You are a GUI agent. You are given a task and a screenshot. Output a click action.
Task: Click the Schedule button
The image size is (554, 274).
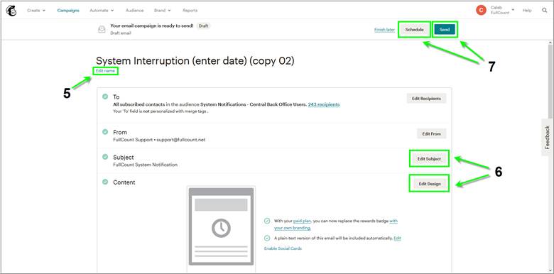coord(415,30)
